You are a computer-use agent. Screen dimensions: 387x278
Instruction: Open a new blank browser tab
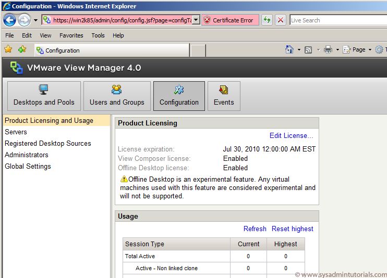pos(198,50)
